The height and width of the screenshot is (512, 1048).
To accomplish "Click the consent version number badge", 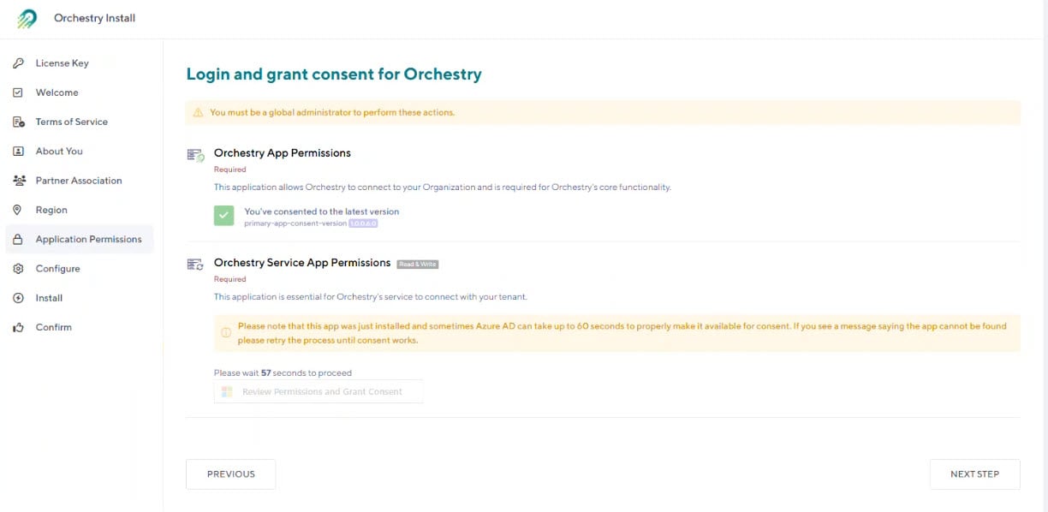I will [x=363, y=223].
